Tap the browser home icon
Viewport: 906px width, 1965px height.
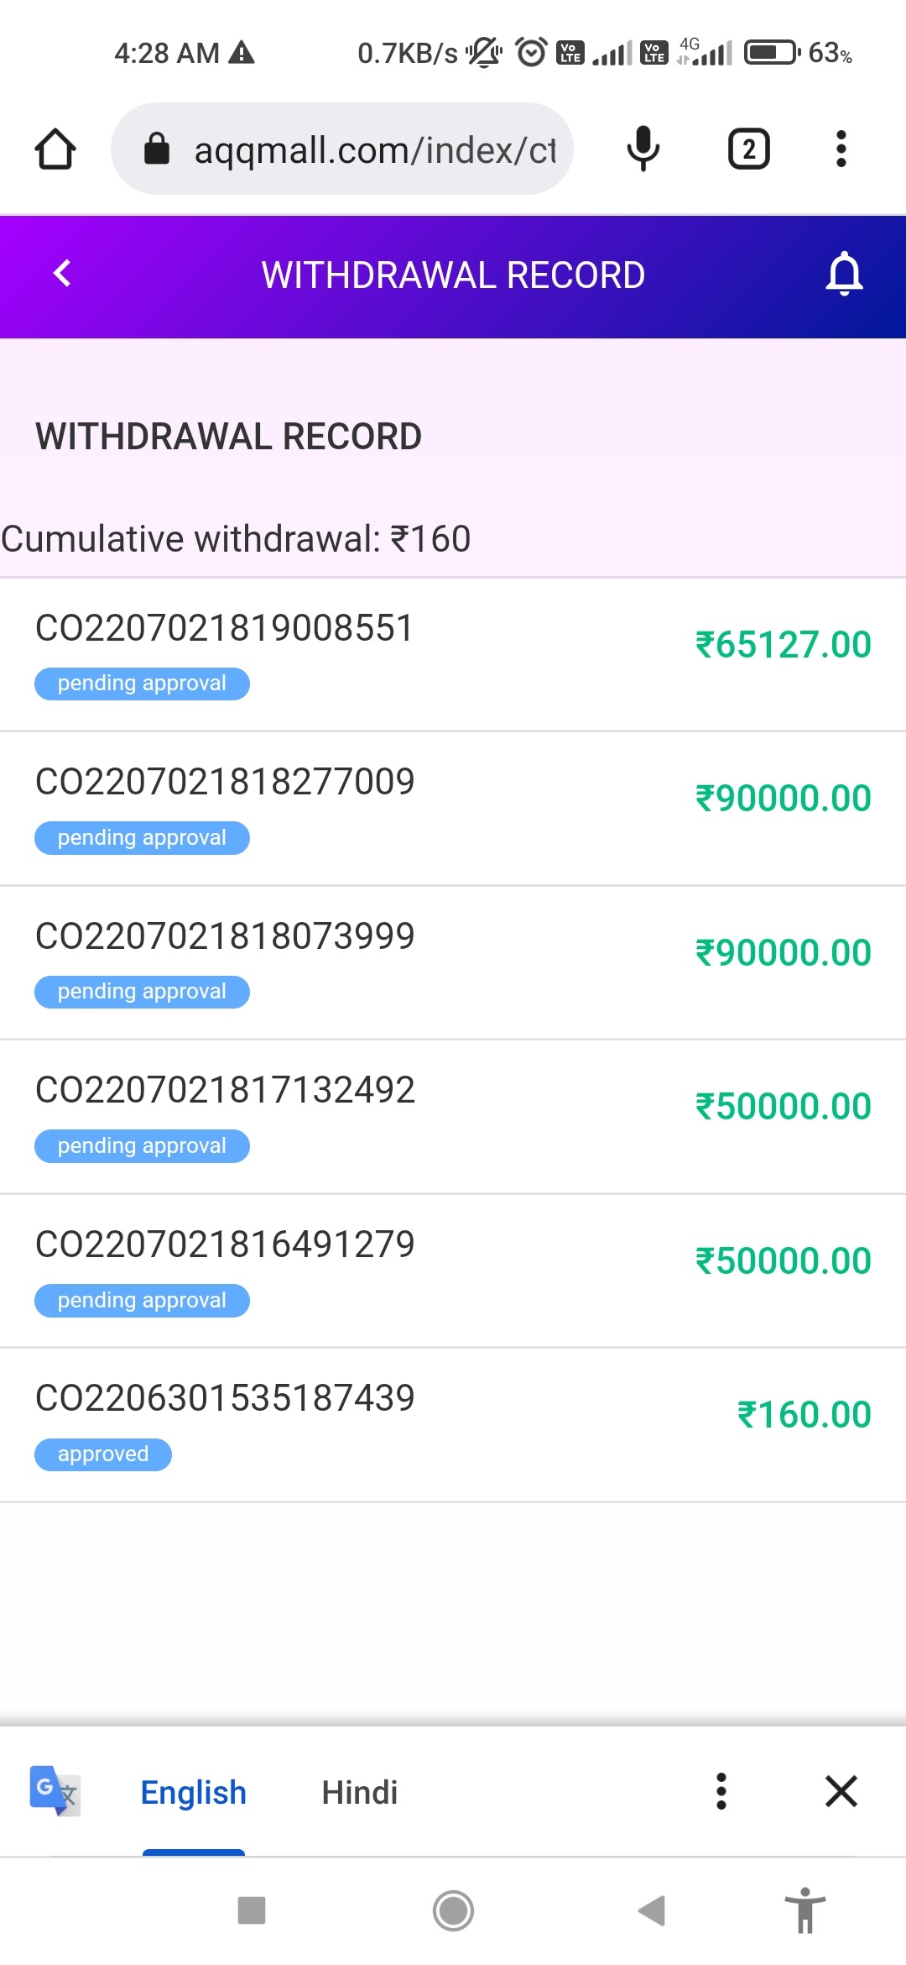coord(55,149)
